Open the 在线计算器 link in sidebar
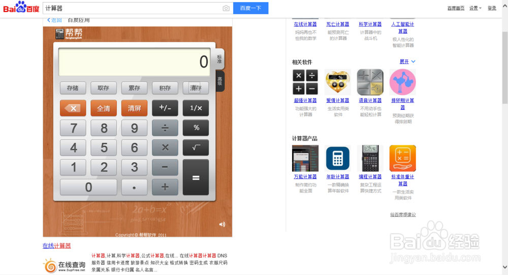This screenshot has height=275, width=508. click(305, 24)
